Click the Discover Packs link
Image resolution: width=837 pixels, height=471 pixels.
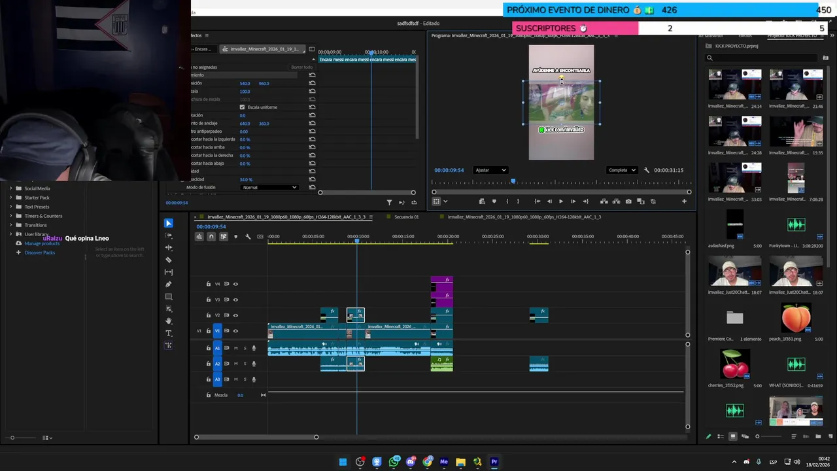point(40,253)
